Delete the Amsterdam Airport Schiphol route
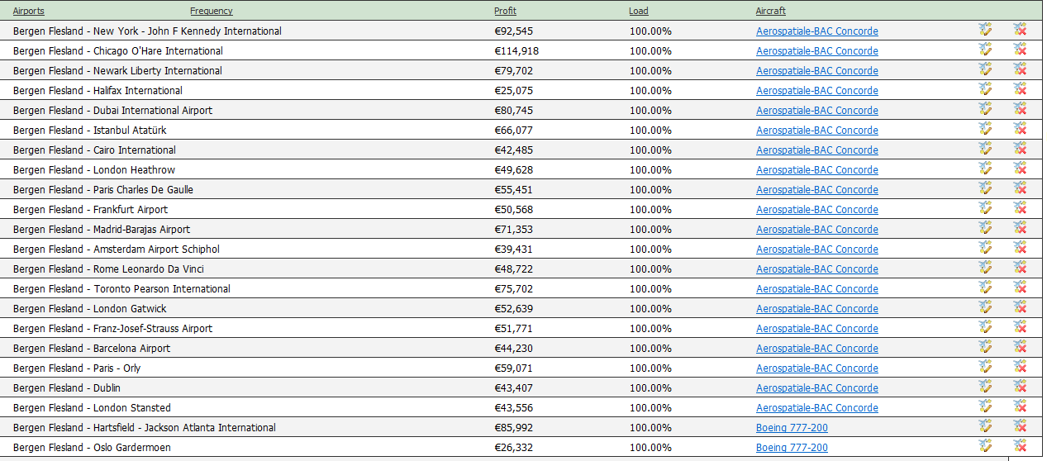Image resolution: width=1047 pixels, height=461 pixels. (1021, 248)
